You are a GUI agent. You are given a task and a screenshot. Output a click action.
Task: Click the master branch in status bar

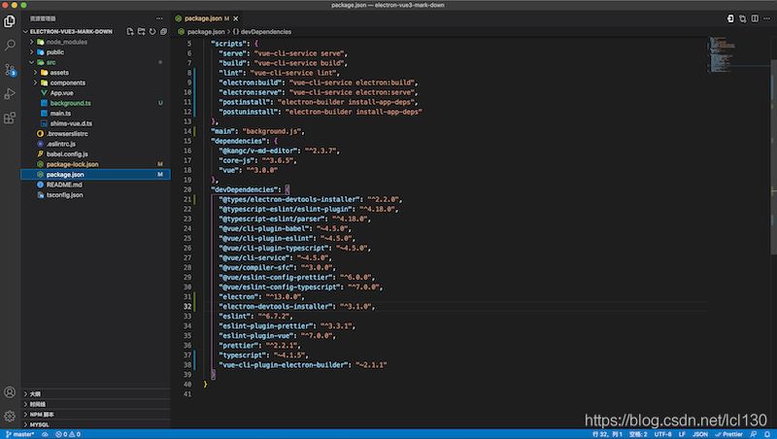tap(21, 434)
